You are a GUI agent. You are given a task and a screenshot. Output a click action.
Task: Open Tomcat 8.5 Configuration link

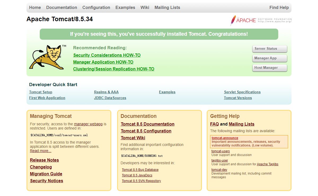[x=146, y=131]
